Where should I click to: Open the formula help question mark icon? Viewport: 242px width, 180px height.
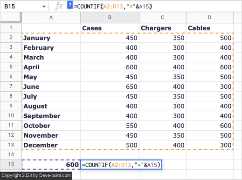tap(70, 5)
